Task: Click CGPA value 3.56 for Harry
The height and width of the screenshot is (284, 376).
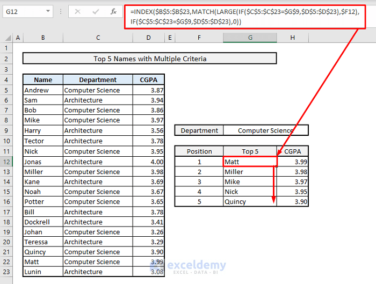Action: point(149,130)
